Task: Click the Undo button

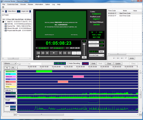Action: (94, 64)
